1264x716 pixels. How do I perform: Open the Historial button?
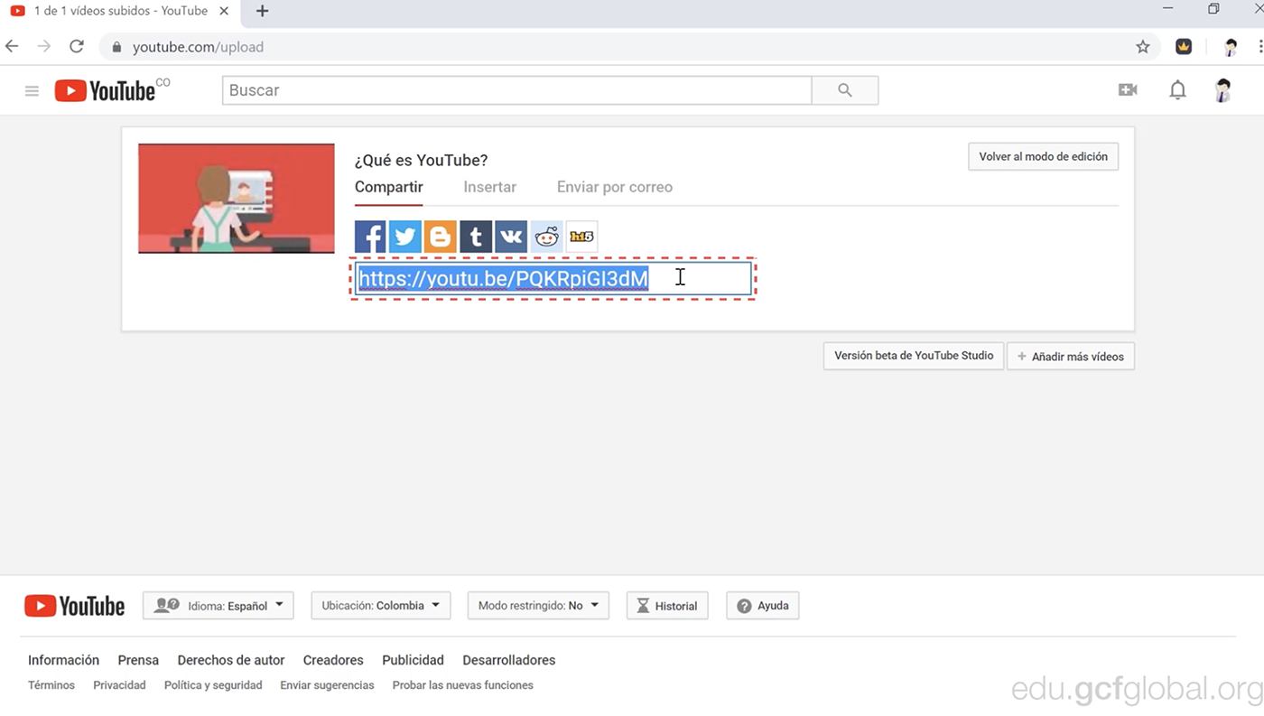click(x=667, y=606)
